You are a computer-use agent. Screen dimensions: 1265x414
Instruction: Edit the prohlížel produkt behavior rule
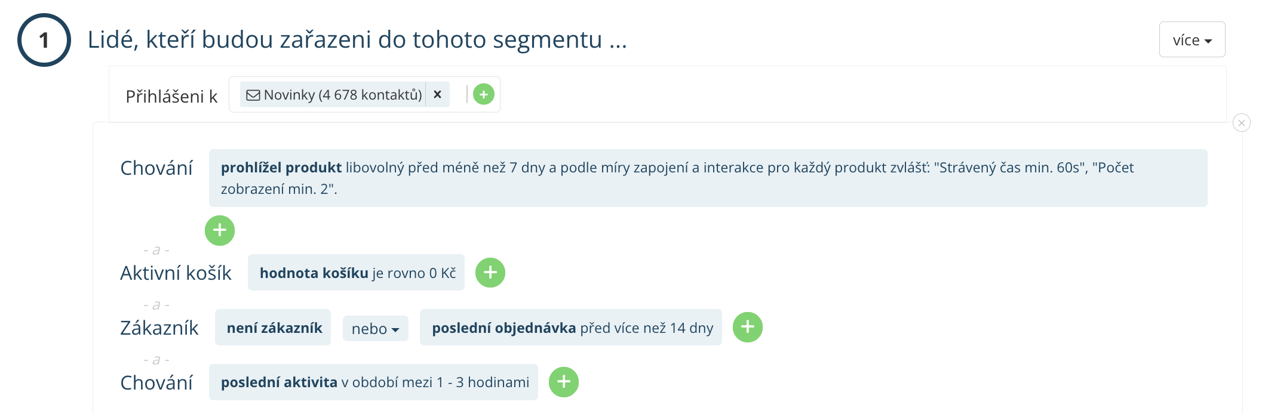[708, 178]
